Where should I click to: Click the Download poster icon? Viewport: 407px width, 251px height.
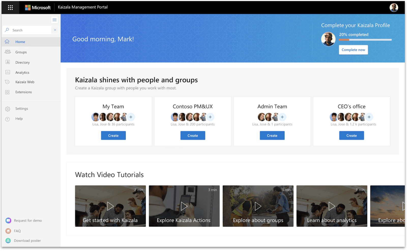coord(8,241)
